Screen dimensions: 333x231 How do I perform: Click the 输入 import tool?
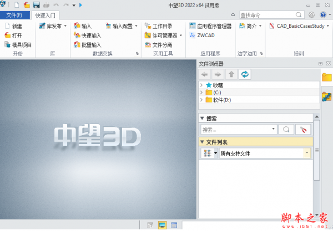[x=83, y=26]
